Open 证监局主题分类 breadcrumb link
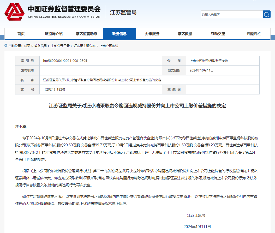 (85, 46)
